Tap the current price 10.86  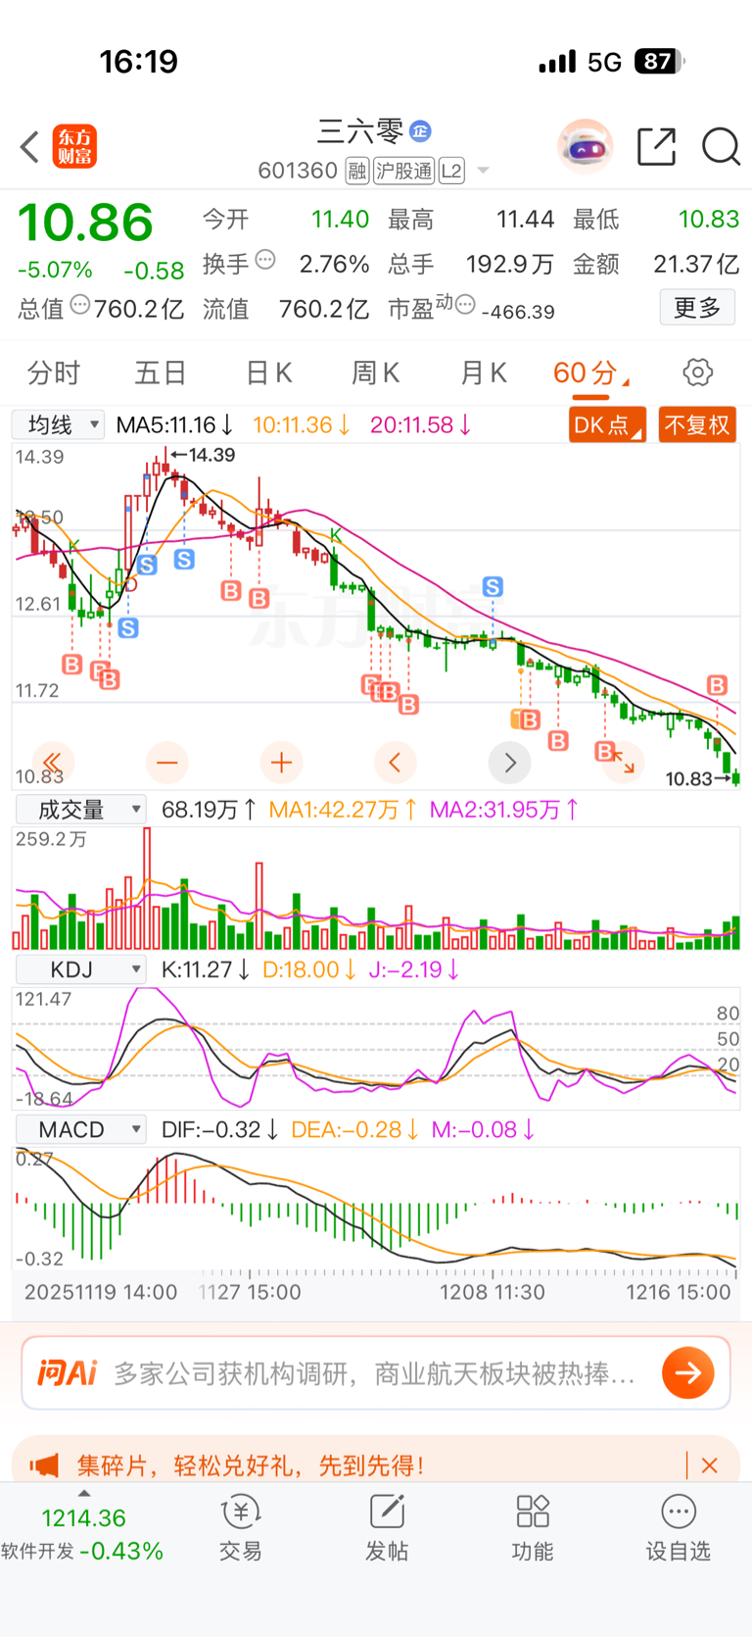[x=85, y=223]
